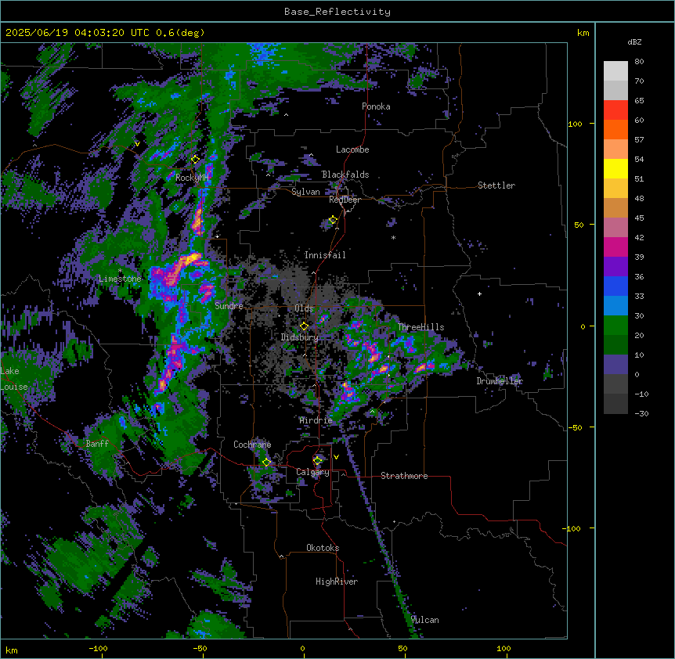Click the Ponoka city label
Image resolution: width=675 pixels, height=659 pixels.
(x=376, y=106)
